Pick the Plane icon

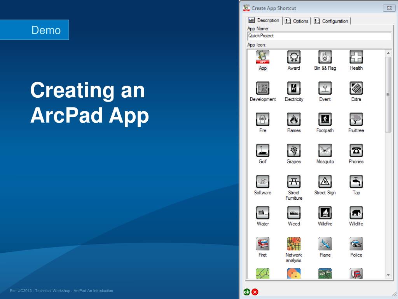pos(325,244)
